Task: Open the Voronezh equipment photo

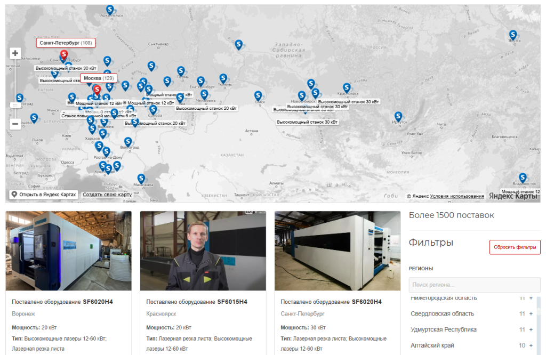Action: [x=69, y=251]
